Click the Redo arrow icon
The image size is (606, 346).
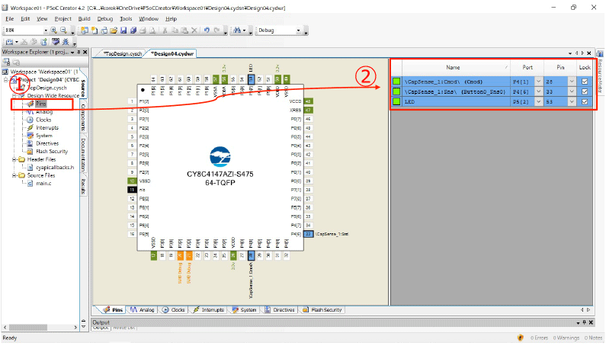tap(216, 30)
